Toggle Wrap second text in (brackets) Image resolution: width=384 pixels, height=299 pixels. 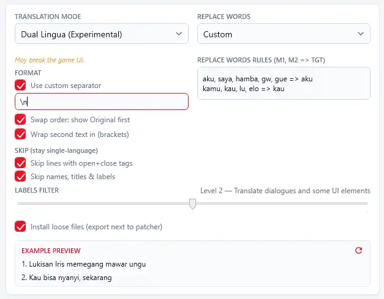click(x=20, y=134)
